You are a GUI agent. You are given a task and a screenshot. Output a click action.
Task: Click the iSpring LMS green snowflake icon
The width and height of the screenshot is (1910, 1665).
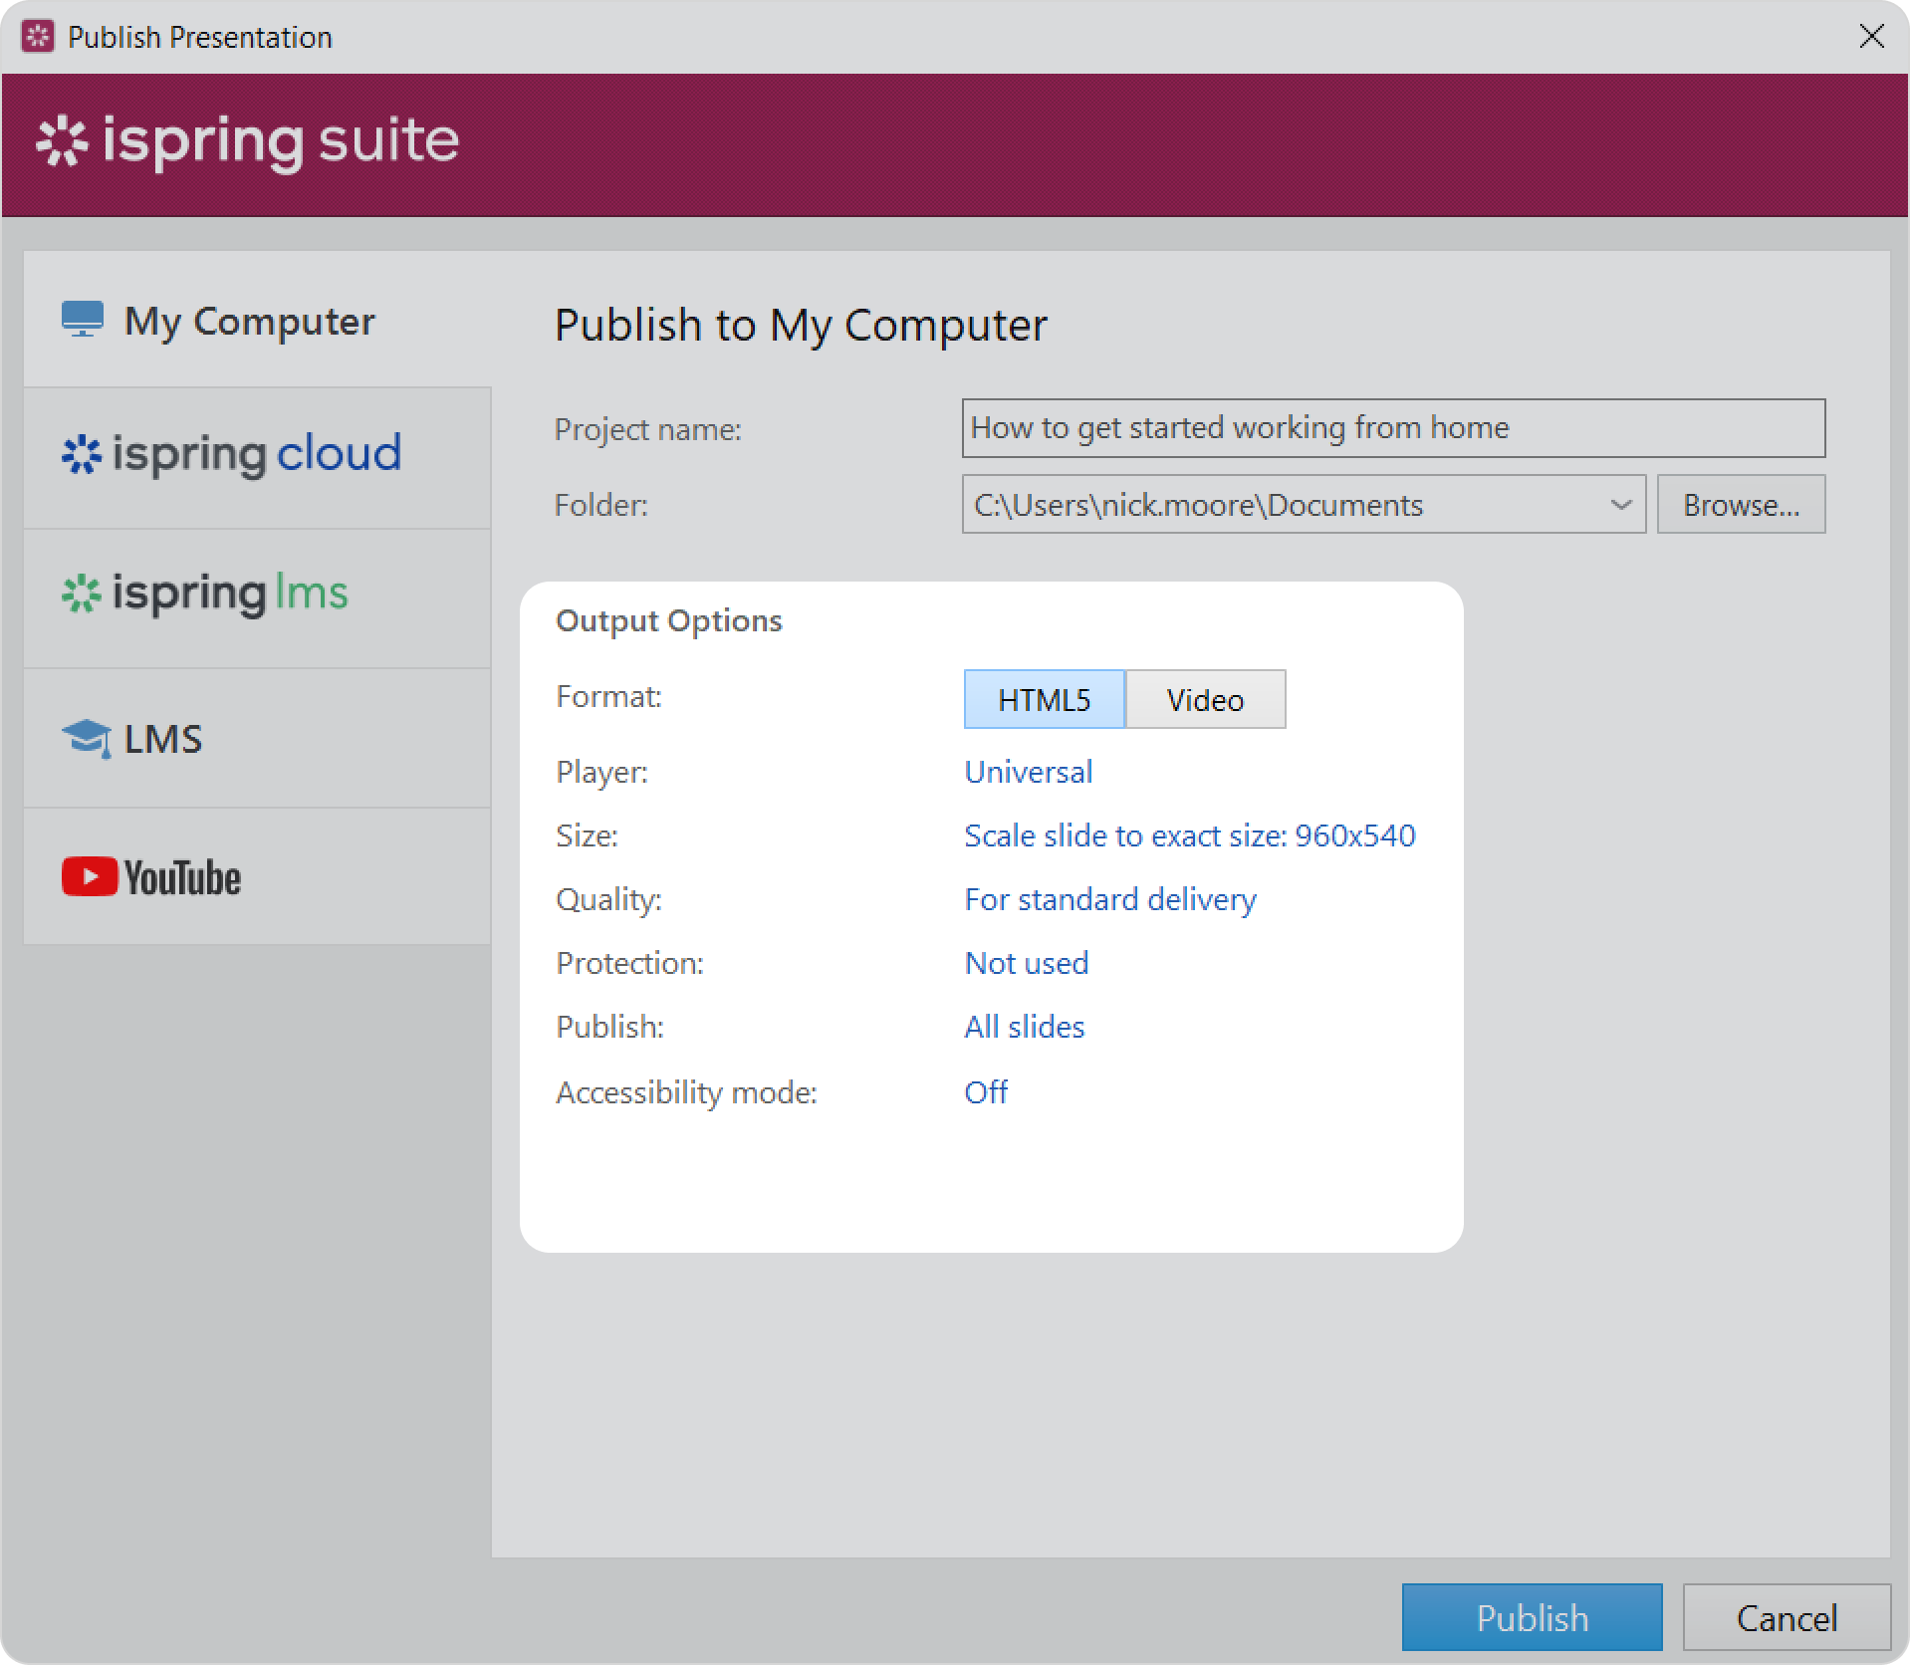[x=82, y=595]
